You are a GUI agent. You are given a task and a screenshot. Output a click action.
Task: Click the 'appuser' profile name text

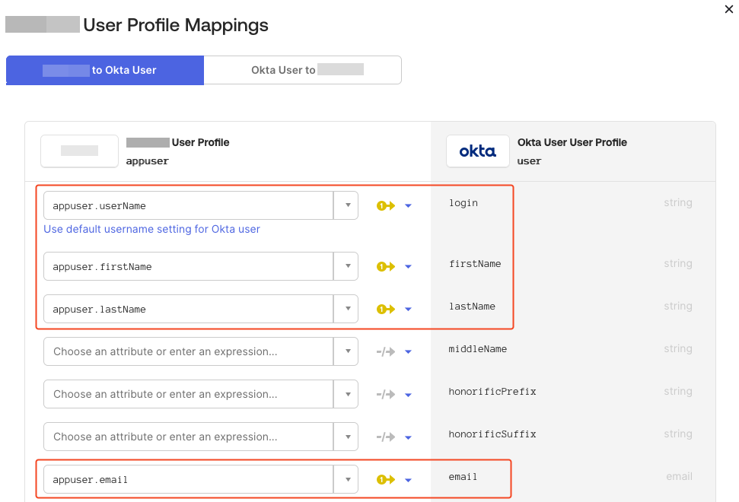click(x=147, y=161)
